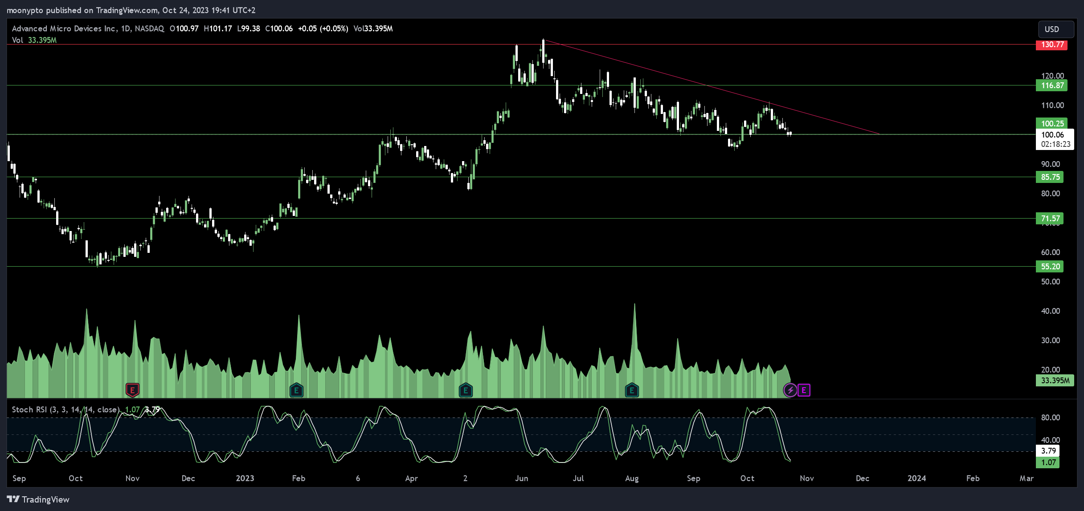Image resolution: width=1084 pixels, height=511 pixels.
Task: Click the moonypto published header text
Action: click(131, 10)
